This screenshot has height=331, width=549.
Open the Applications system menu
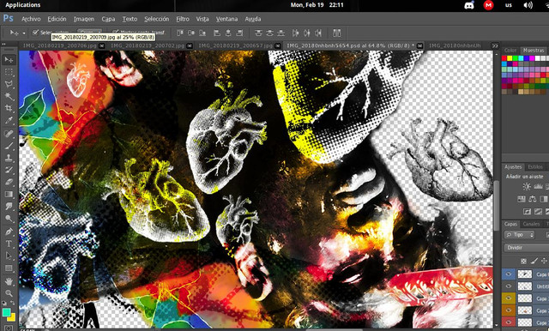(x=23, y=5)
